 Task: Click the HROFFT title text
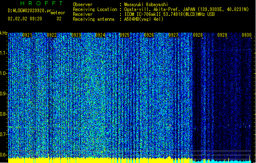(x=42, y=3)
